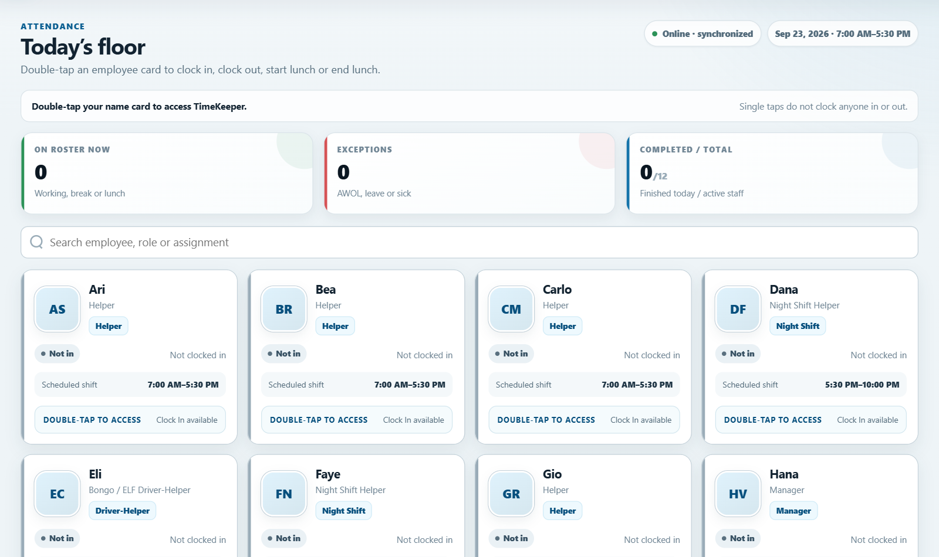Viewport: 939px width, 557px height.
Task: Click Carlo's Helper role tag
Action: point(563,326)
